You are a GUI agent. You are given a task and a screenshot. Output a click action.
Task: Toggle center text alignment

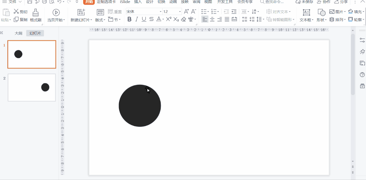pyautogui.click(x=212, y=19)
